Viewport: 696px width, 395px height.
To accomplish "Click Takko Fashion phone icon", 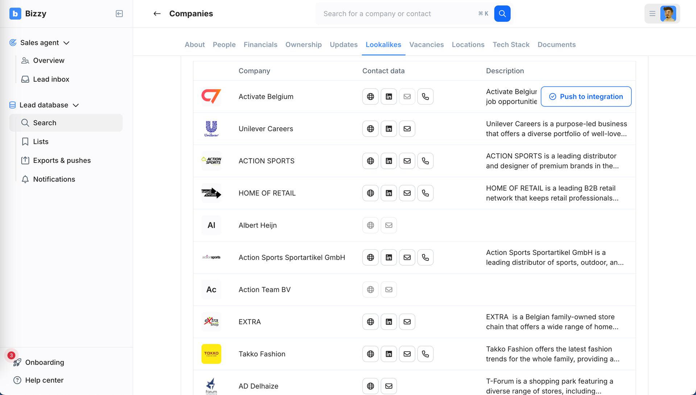I will (x=425, y=354).
